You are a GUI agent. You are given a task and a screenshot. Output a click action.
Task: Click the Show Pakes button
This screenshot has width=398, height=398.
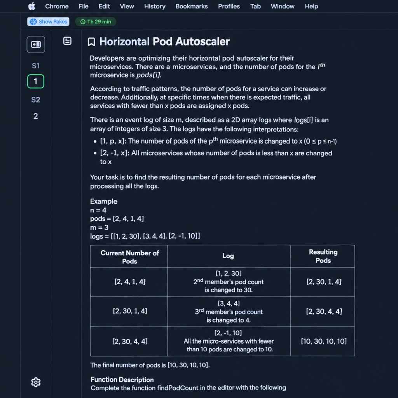pyautogui.click(x=48, y=22)
